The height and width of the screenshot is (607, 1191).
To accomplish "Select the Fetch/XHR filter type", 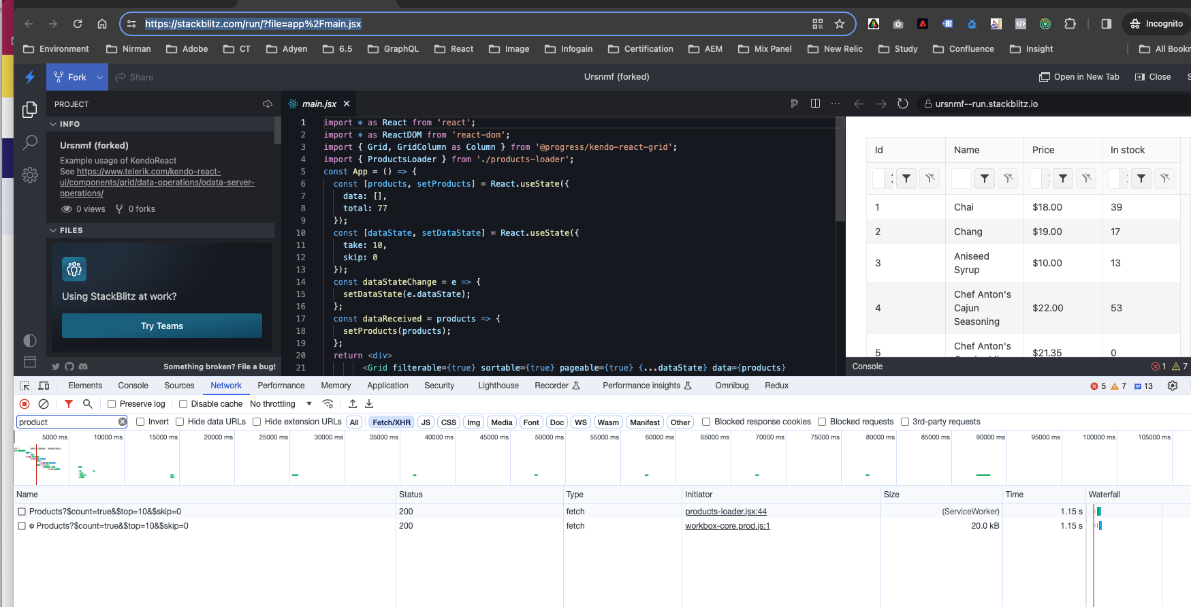I will [x=392, y=422].
